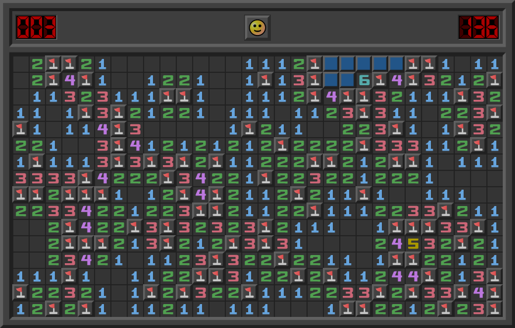The width and height of the screenshot is (515, 328).
Task: Chord-click the 1 in the top-right corner cell
Action: [495, 64]
